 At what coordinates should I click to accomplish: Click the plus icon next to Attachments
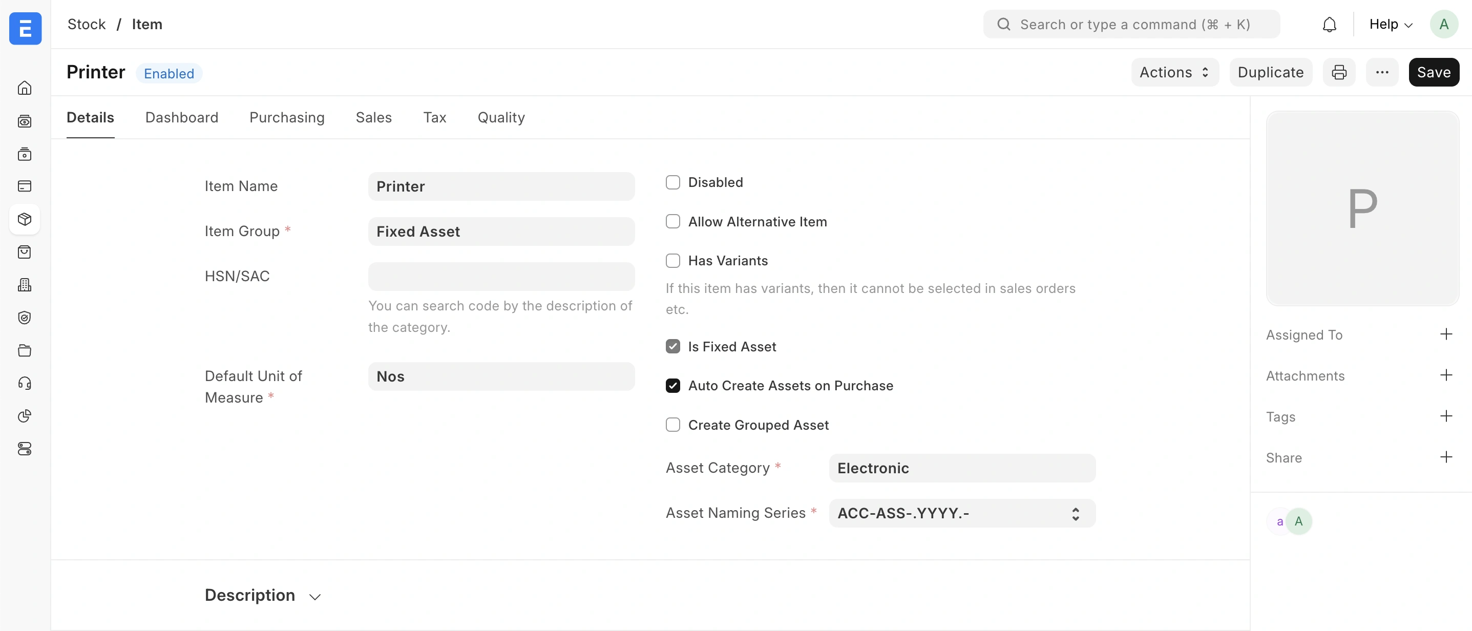[1446, 375]
